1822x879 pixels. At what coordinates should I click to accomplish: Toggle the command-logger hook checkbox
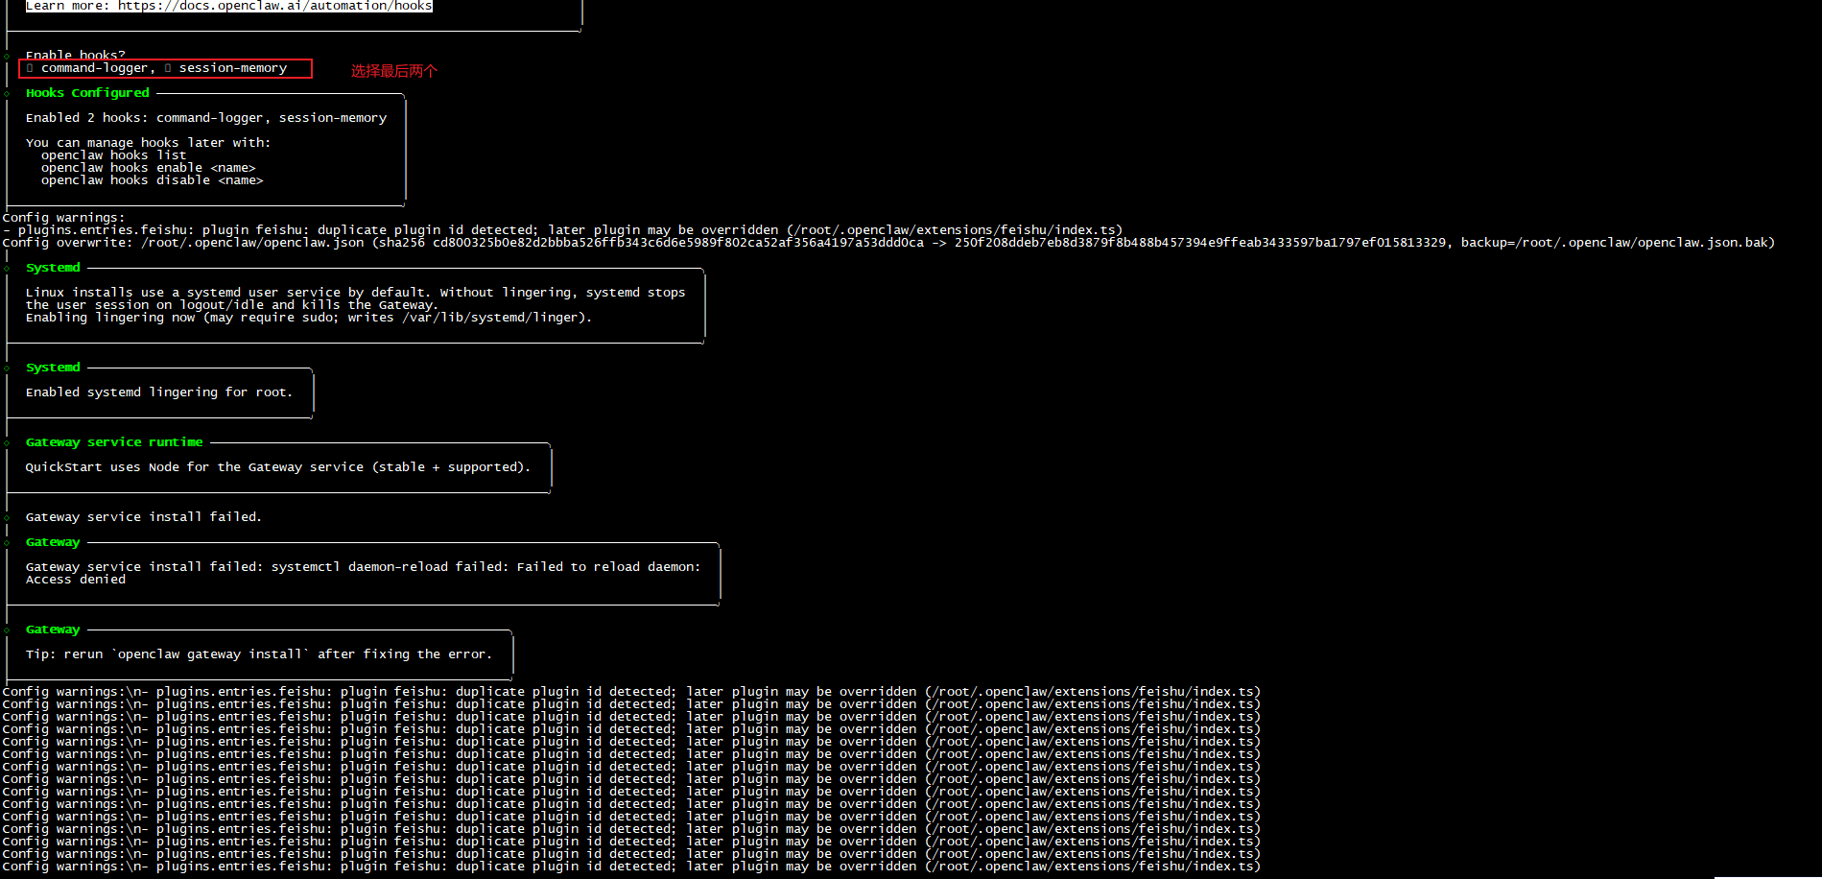(x=31, y=68)
